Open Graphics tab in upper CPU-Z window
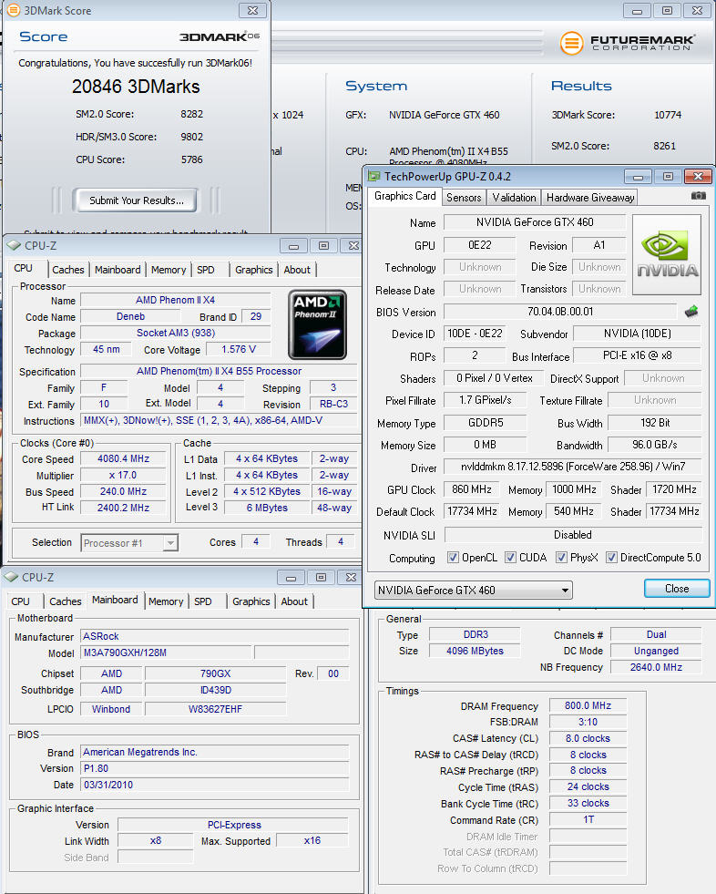 pos(253,270)
